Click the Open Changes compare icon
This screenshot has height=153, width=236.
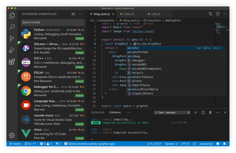point(210,14)
